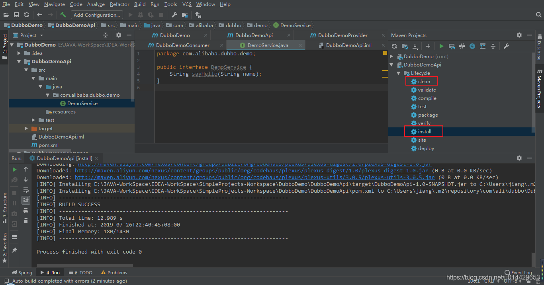Close the DubboDemoApi [install] run tab
Screen dimensions: 544x285
click(97, 158)
